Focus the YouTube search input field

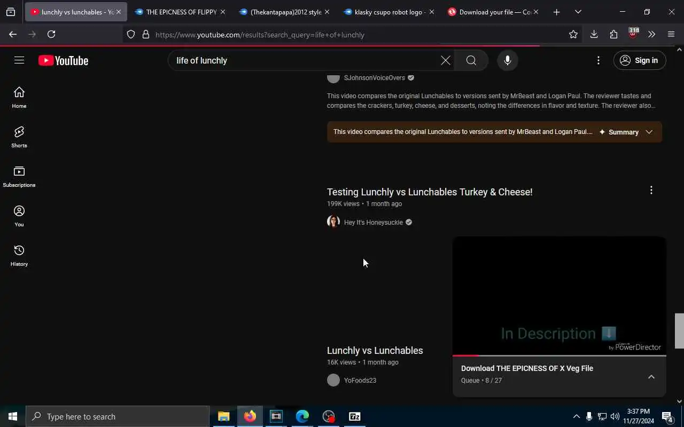tap(305, 60)
